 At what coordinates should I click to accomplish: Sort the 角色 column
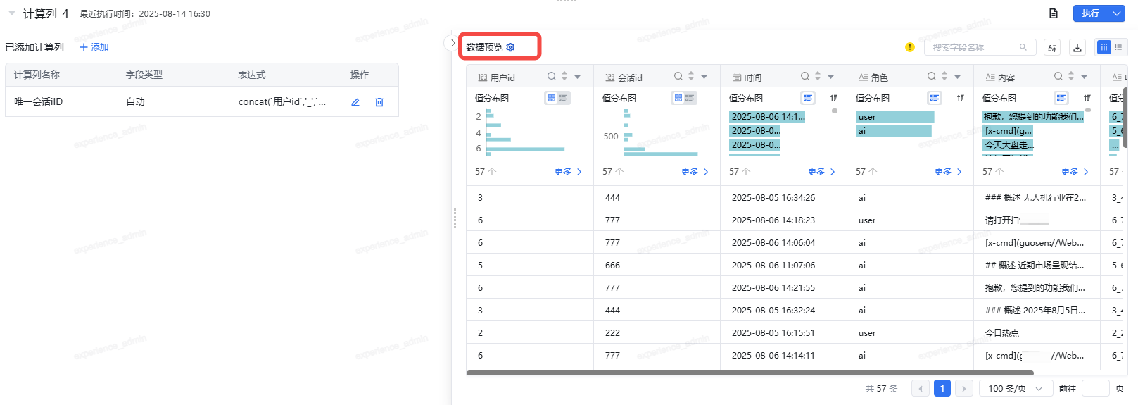tap(944, 76)
